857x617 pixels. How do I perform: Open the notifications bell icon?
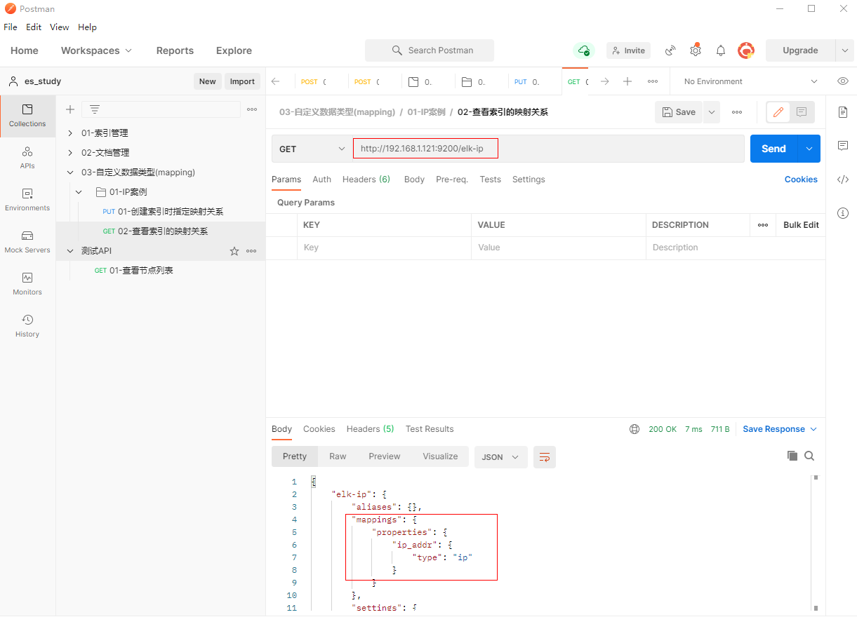coord(720,50)
